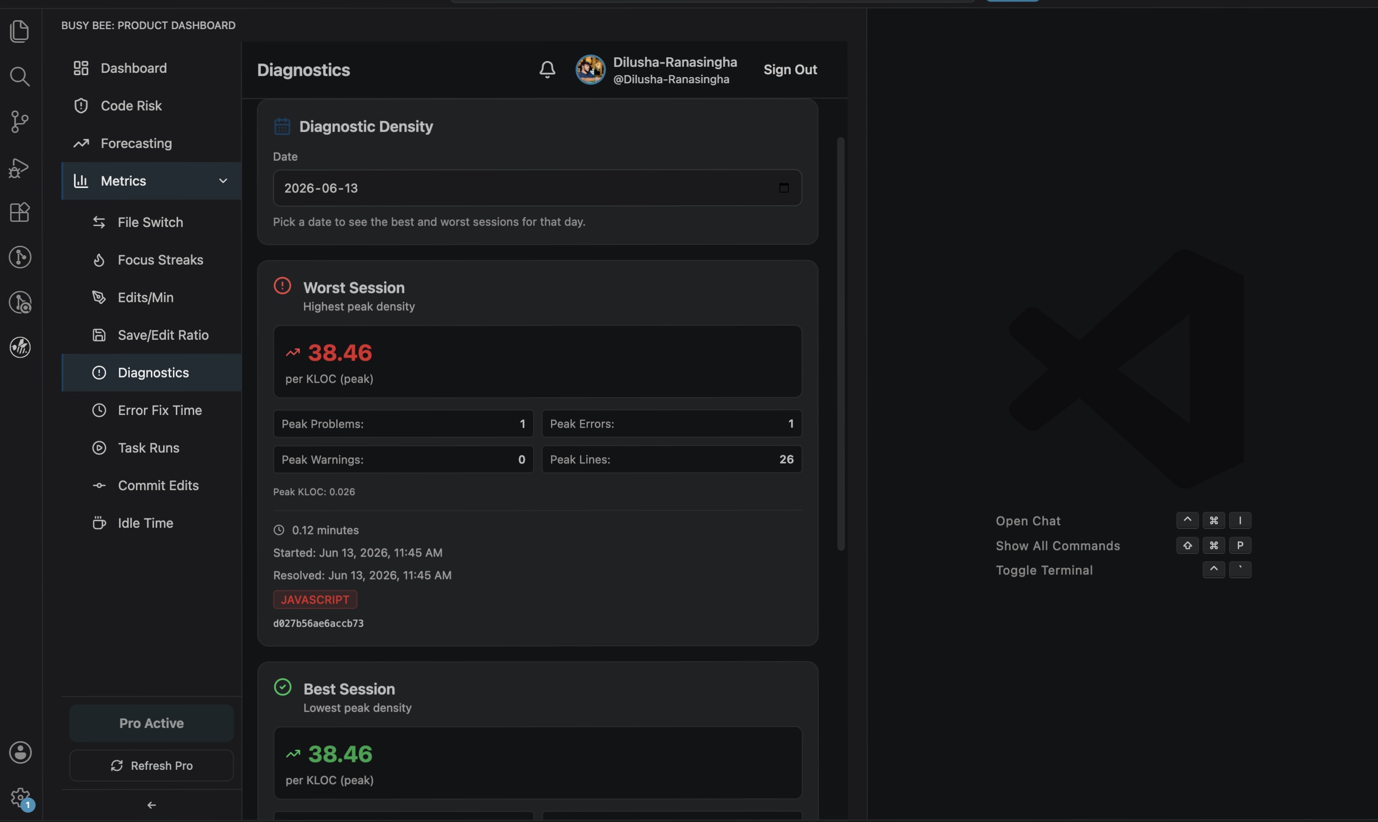
Task: Click the dashboard vertical scrollbar
Action: pyautogui.click(x=841, y=344)
